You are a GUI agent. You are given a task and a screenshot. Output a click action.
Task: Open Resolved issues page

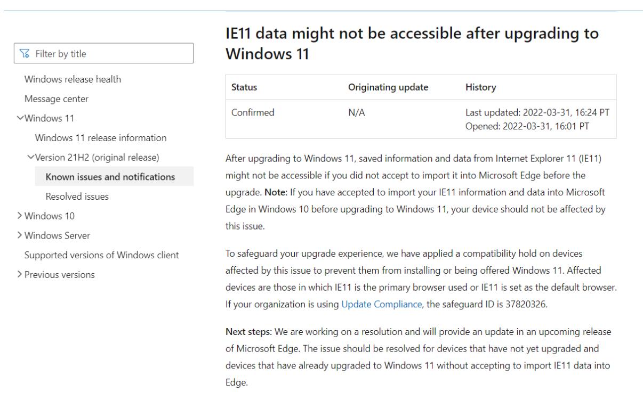pos(77,196)
